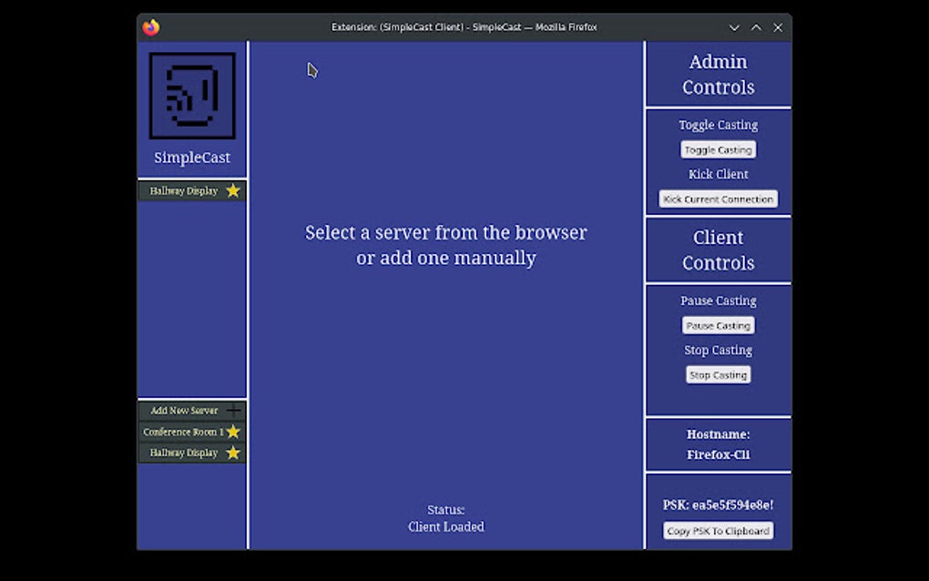Stop the cast using Stop Casting
Image resolution: width=929 pixels, height=581 pixels.
pyautogui.click(x=718, y=374)
